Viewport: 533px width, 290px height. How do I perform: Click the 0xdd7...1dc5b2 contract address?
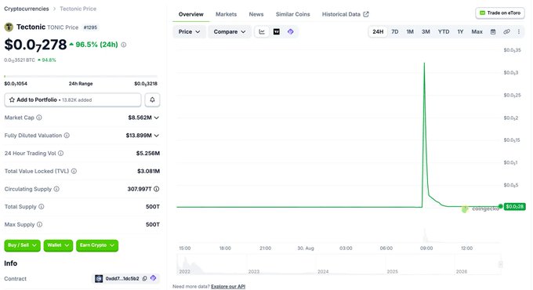tap(122, 278)
